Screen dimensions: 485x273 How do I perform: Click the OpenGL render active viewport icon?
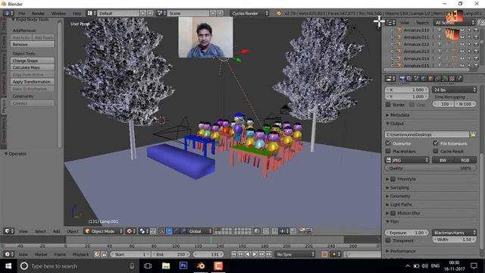(x=302, y=231)
